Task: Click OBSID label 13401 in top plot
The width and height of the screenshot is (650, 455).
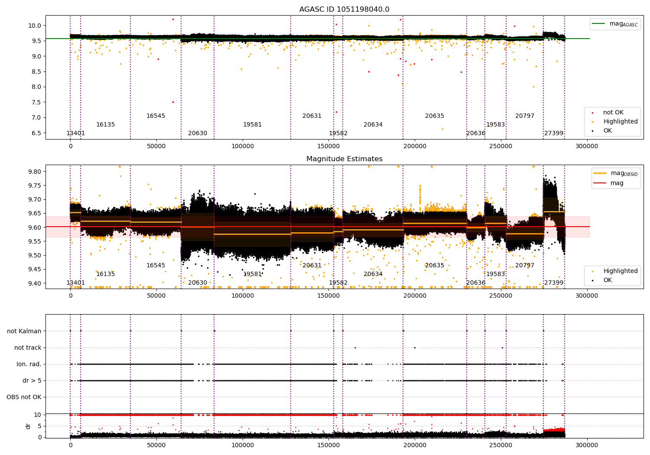Action: [75, 133]
